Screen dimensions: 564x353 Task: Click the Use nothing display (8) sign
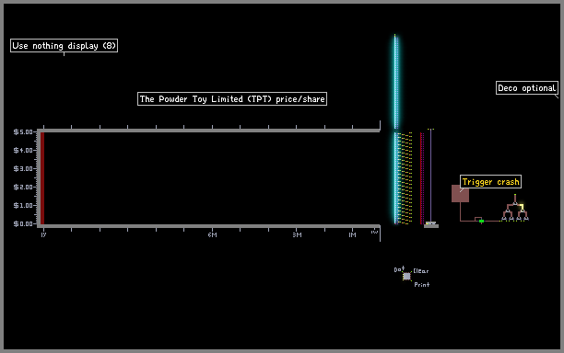pos(64,46)
